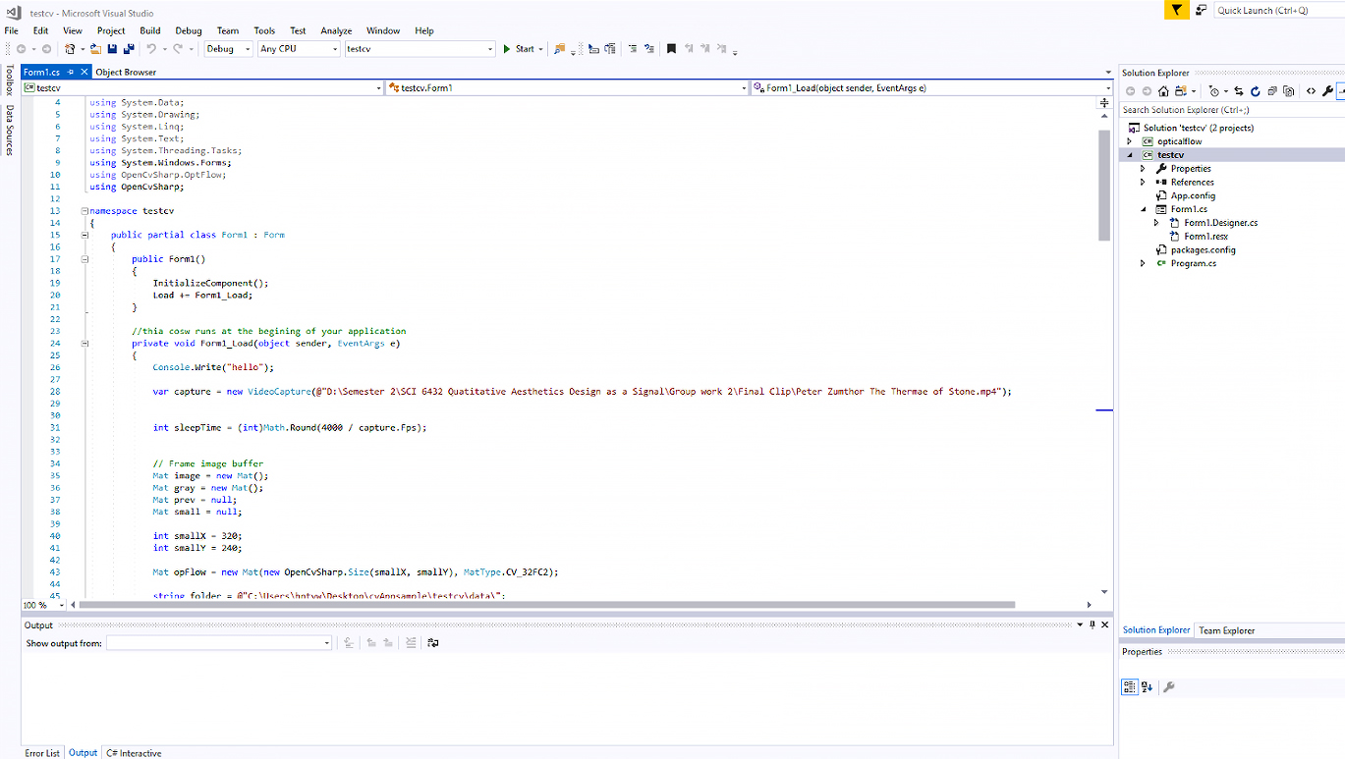1345x759 pixels.
Task: Click the Collapse All icon in Solution Explorer
Action: coord(1271,91)
